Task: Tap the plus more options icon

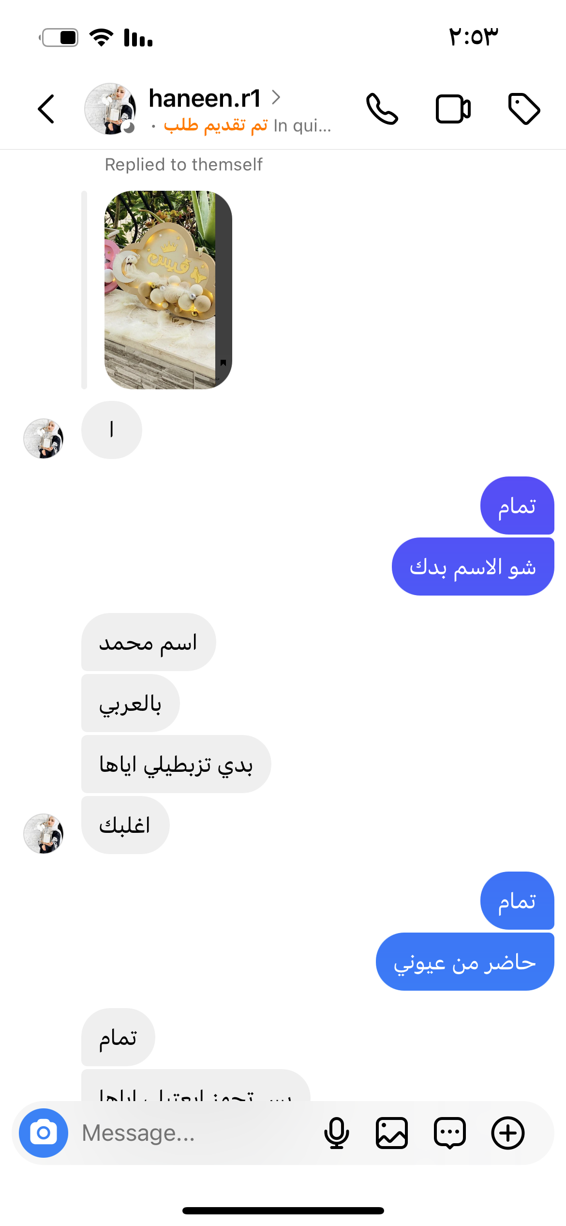Action: click(508, 1133)
